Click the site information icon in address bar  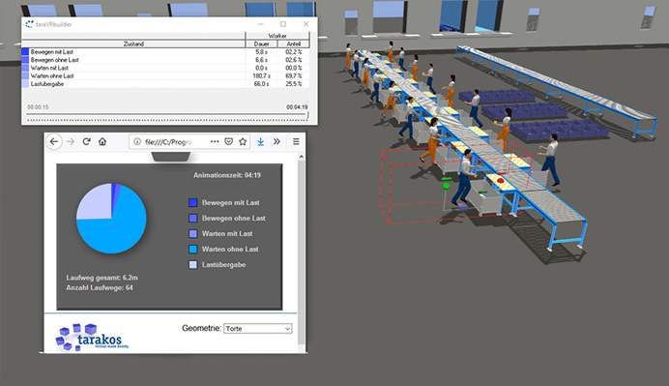137,142
